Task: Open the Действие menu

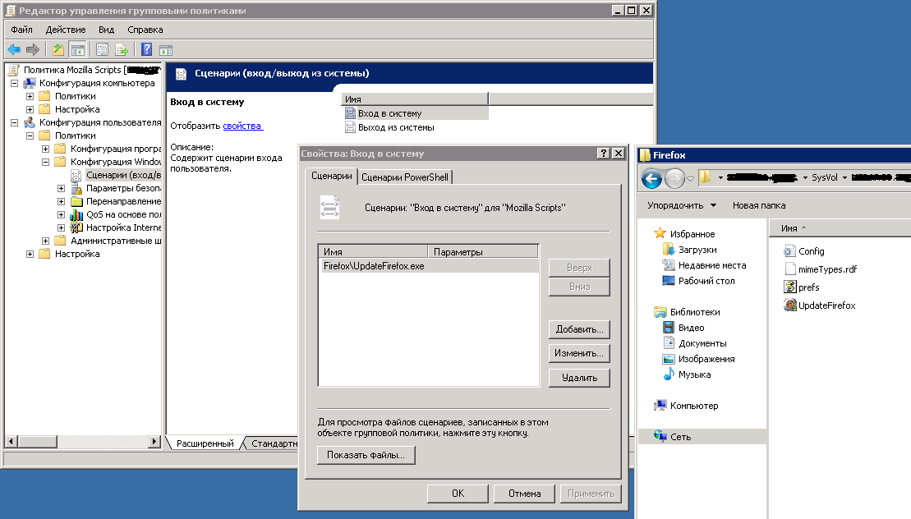Action: [66, 30]
